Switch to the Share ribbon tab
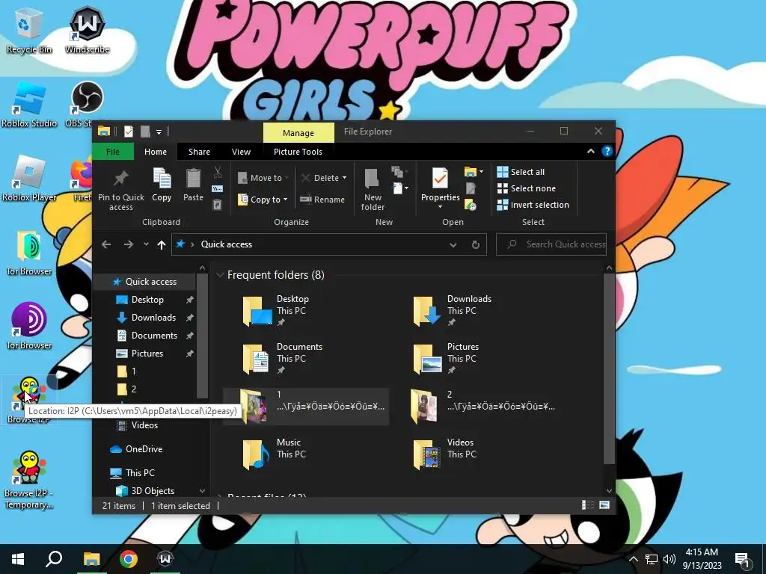 [199, 152]
